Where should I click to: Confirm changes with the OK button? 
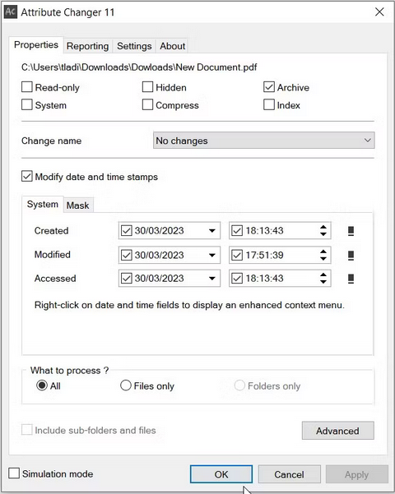pyautogui.click(x=221, y=474)
